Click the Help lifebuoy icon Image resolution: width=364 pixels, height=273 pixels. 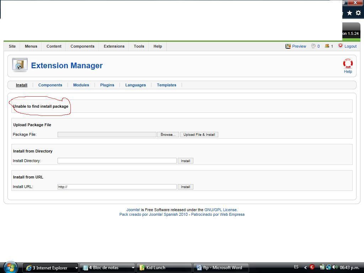[x=348, y=64]
